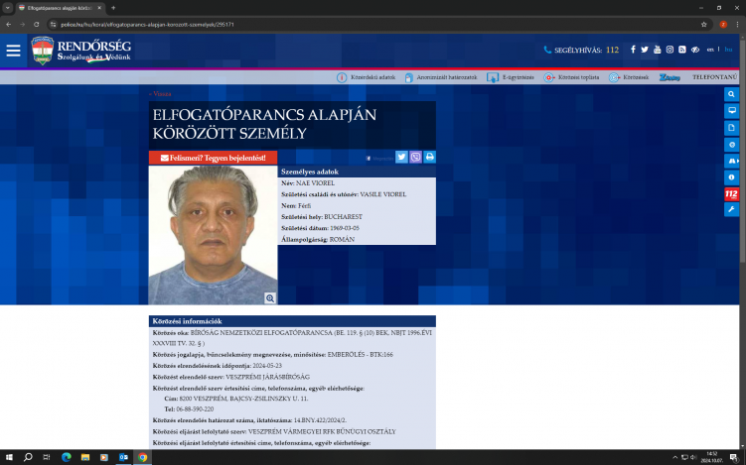
Task: Open sidebar wrench tools icon
Action: click(x=731, y=209)
